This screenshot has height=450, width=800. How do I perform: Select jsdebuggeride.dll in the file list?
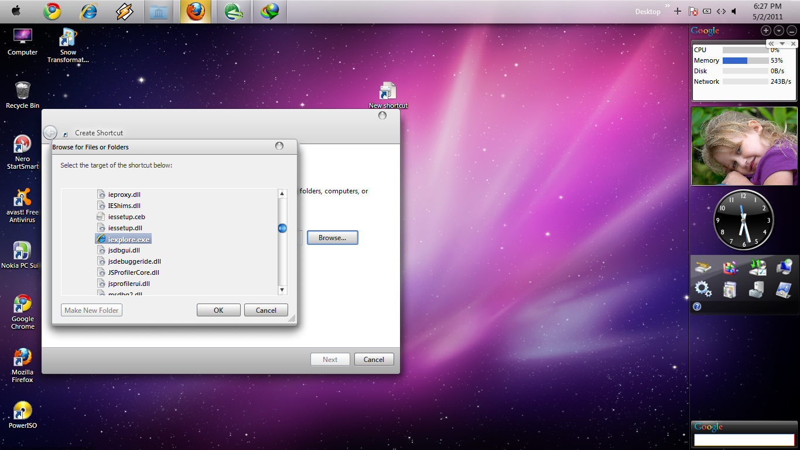click(x=129, y=261)
